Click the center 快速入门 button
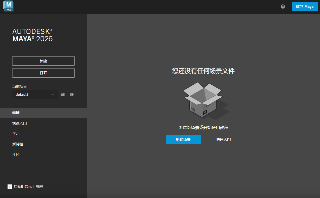 point(223,139)
